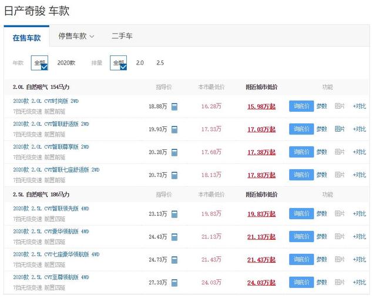Viewport: 376px width, 298px height.
Task: View 图片 for the 24.43万 model
Action: 340,236
